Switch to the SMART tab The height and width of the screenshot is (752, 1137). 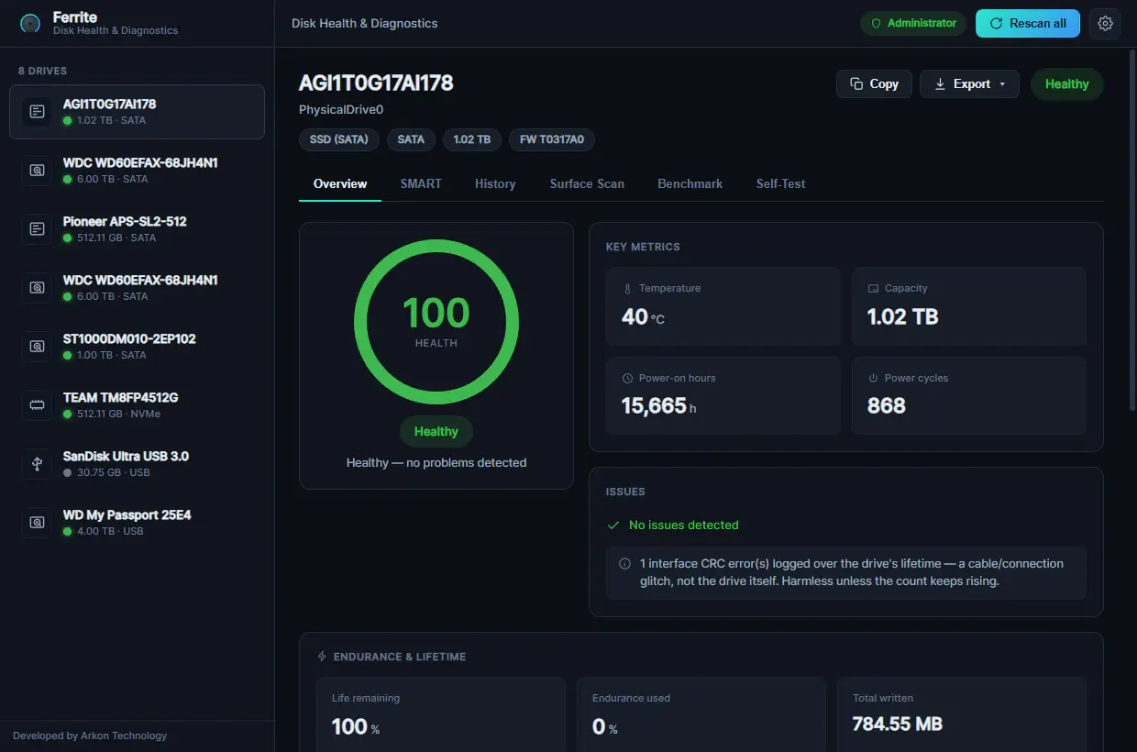[x=421, y=183]
